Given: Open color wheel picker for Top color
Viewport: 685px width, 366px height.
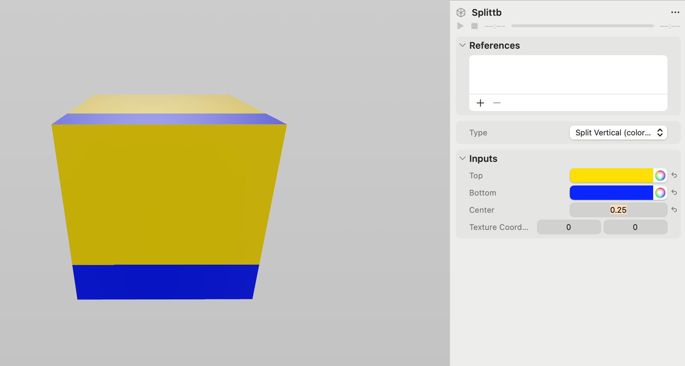Looking at the screenshot, I should [660, 175].
